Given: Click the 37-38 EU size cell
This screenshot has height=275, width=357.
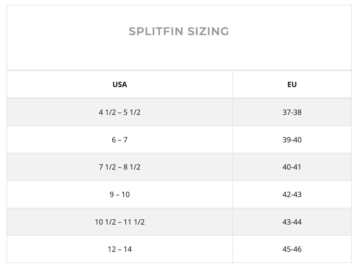Looking at the screenshot, I should tap(292, 112).
